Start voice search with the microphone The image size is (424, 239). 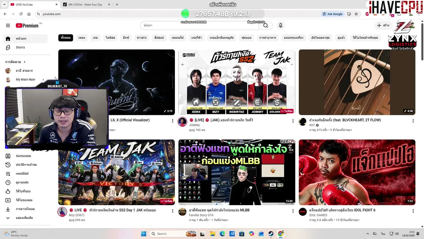[x=281, y=26]
